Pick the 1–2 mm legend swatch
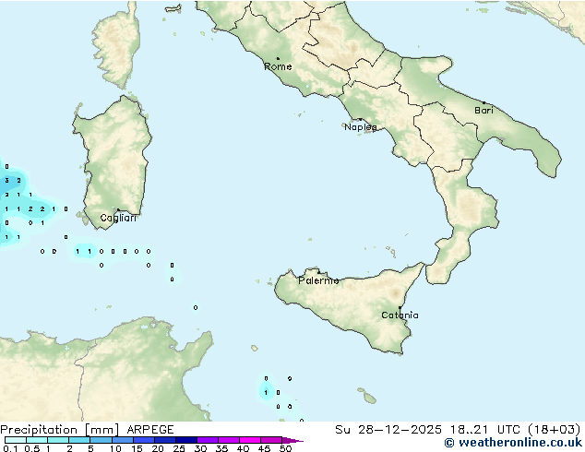The height and width of the screenshot is (452, 585). coord(58,440)
